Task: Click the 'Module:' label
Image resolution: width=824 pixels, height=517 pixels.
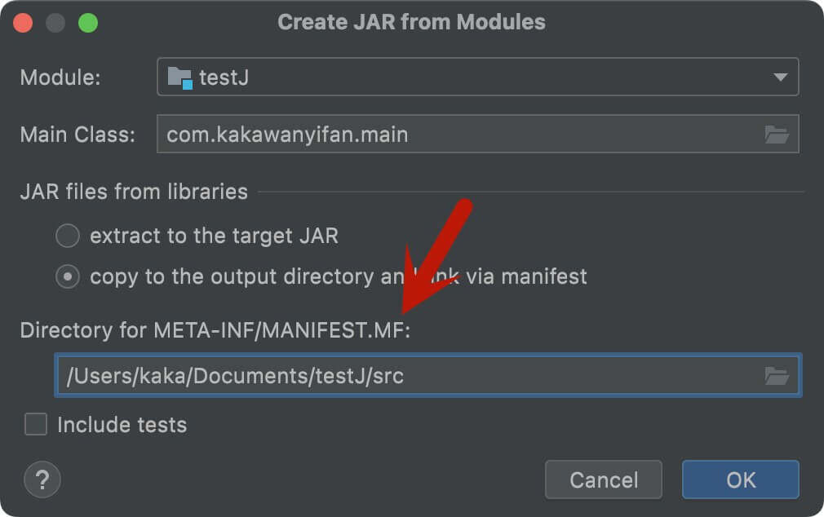Action: click(60, 78)
